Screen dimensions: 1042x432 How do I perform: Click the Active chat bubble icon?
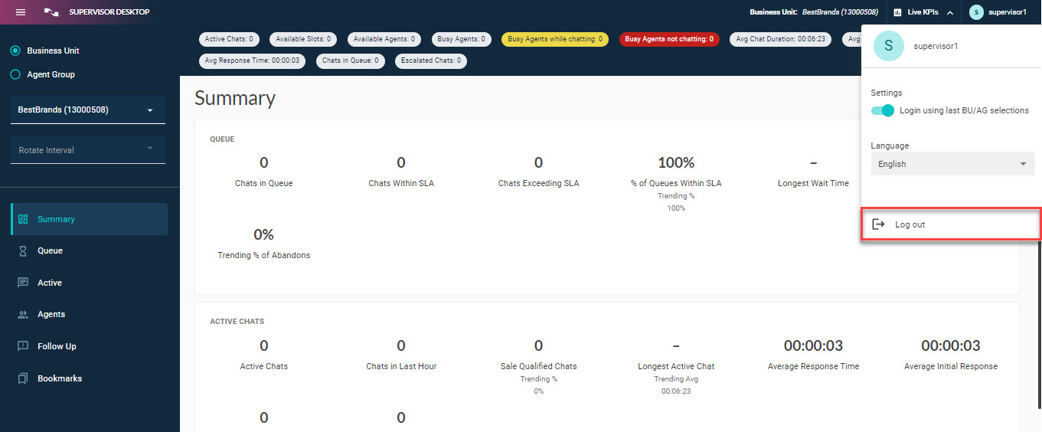23,283
